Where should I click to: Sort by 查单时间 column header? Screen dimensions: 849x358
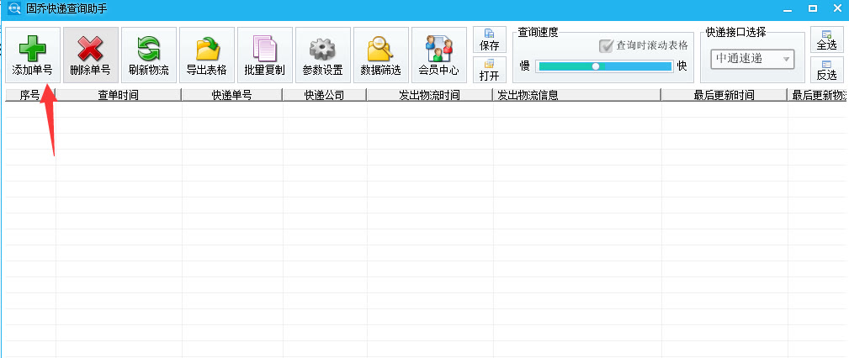pos(119,95)
